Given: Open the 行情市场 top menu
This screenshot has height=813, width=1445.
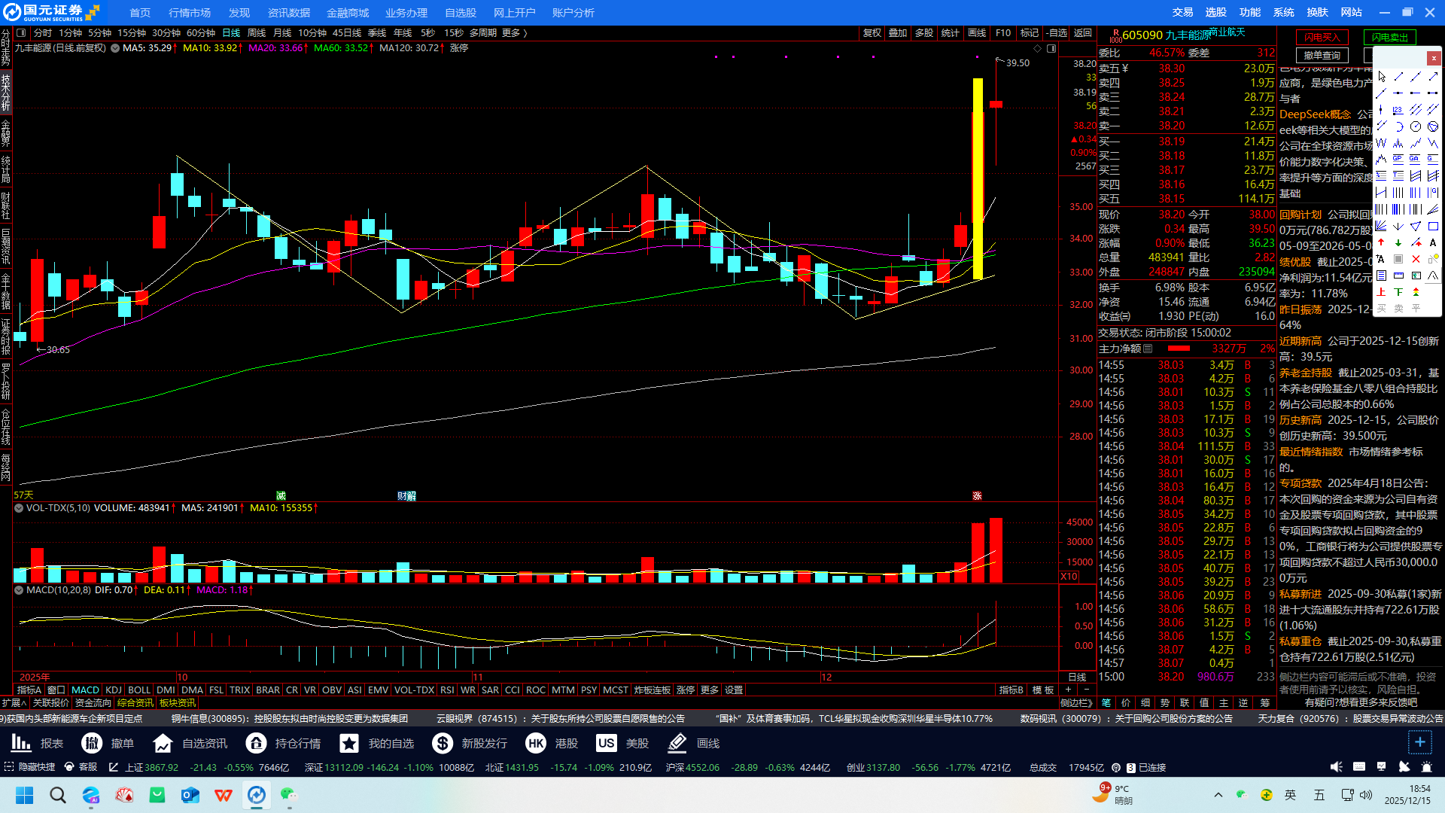Looking at the screenshot, I should coord(190,13).
